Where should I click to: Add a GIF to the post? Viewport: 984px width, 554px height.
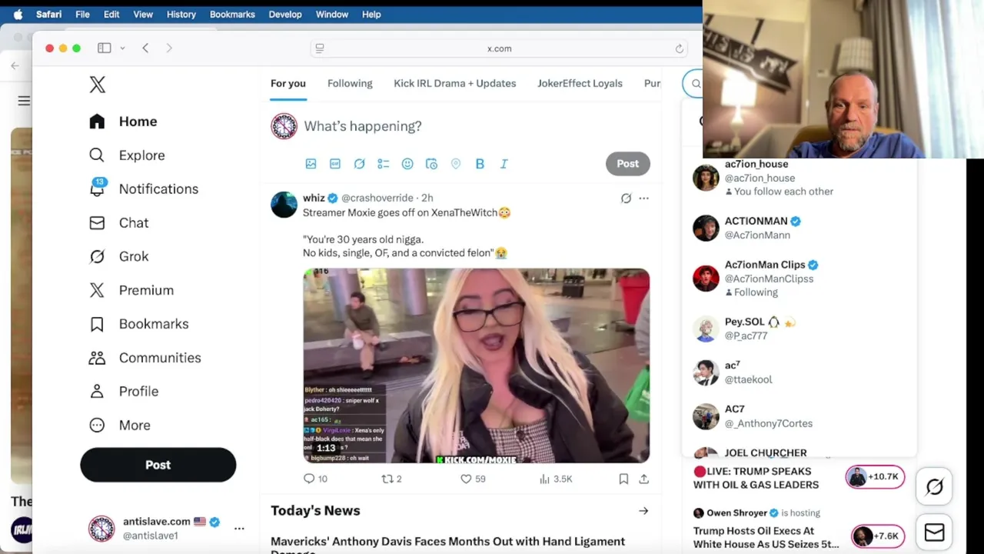(x=335, y=164)
